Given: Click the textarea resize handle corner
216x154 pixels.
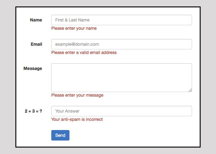Looking at the screenshot, I should (190, 90).
